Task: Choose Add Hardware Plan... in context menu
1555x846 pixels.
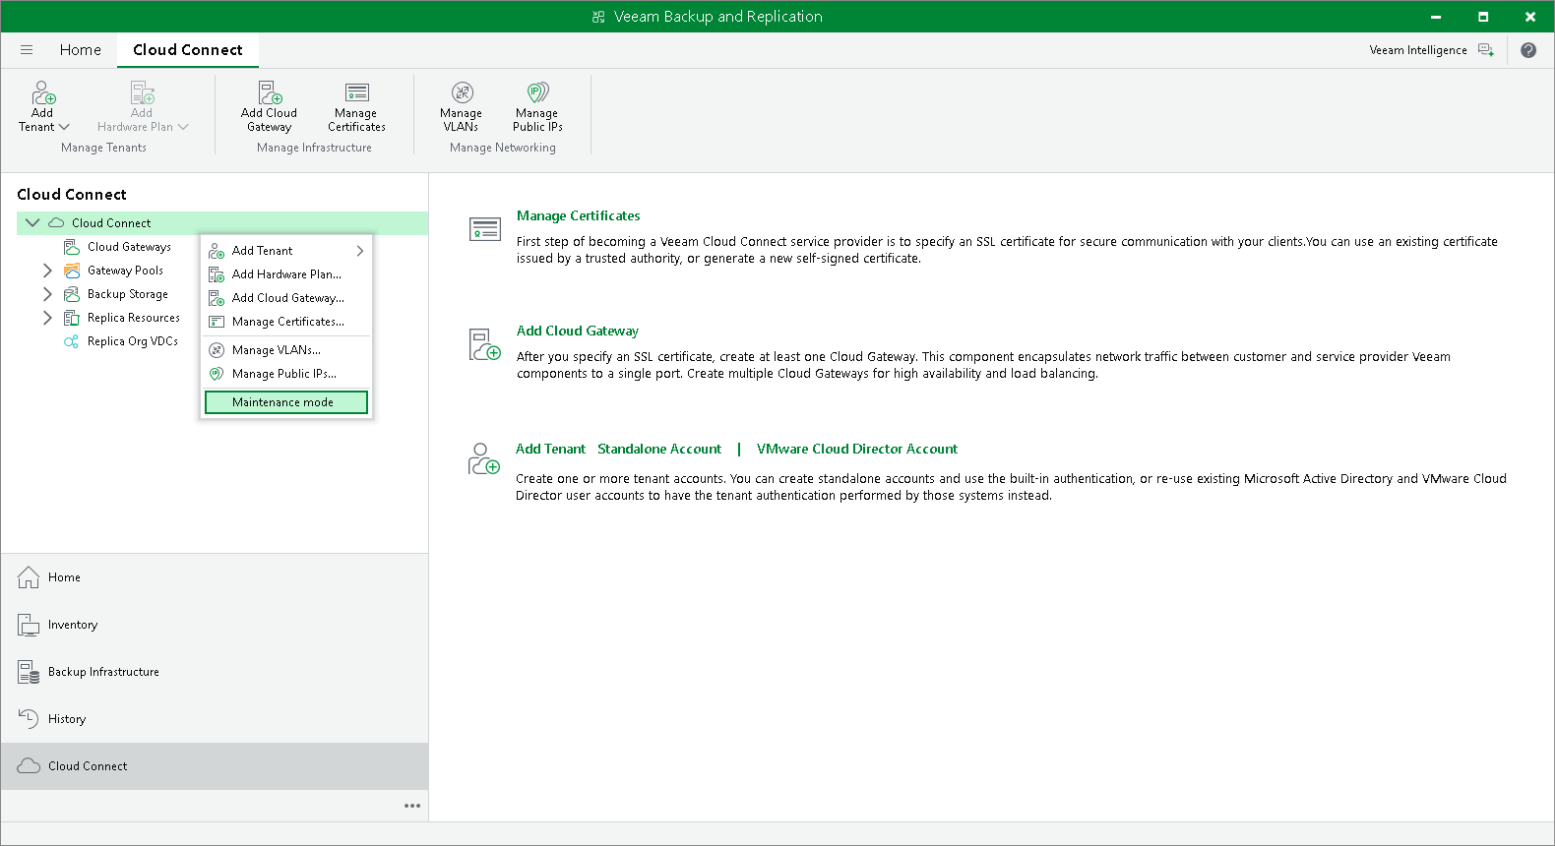Action: (x=286, y=274)
